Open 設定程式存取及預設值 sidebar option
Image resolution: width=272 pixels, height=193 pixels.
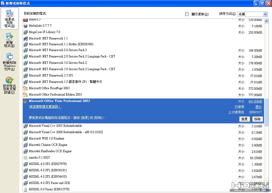(9, 86)
